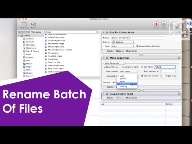Image resolution: width=192 pixels, height=144 pixels.
Task: Open the Place number after name dropdown
Action: click(x=128, y=71)
